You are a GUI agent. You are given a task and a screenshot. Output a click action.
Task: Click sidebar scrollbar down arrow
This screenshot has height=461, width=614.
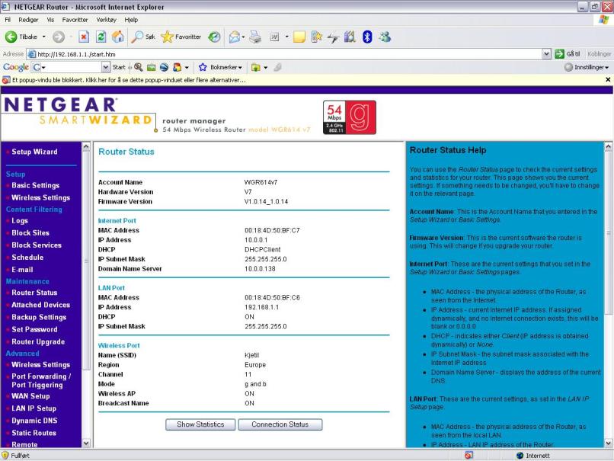(86, 443)
